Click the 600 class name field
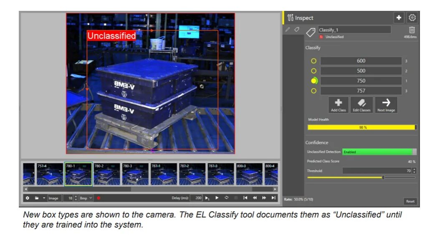This screenshot has width=435, height=235. coord(361,61)
